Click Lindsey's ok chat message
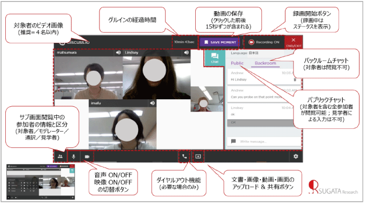This screenshot has width=365, height=205. (264, 111)
